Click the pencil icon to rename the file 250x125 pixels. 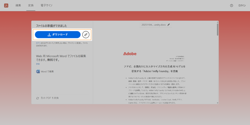tap(169, 25)
